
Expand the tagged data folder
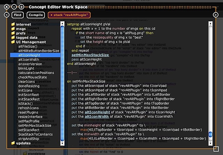24,38
